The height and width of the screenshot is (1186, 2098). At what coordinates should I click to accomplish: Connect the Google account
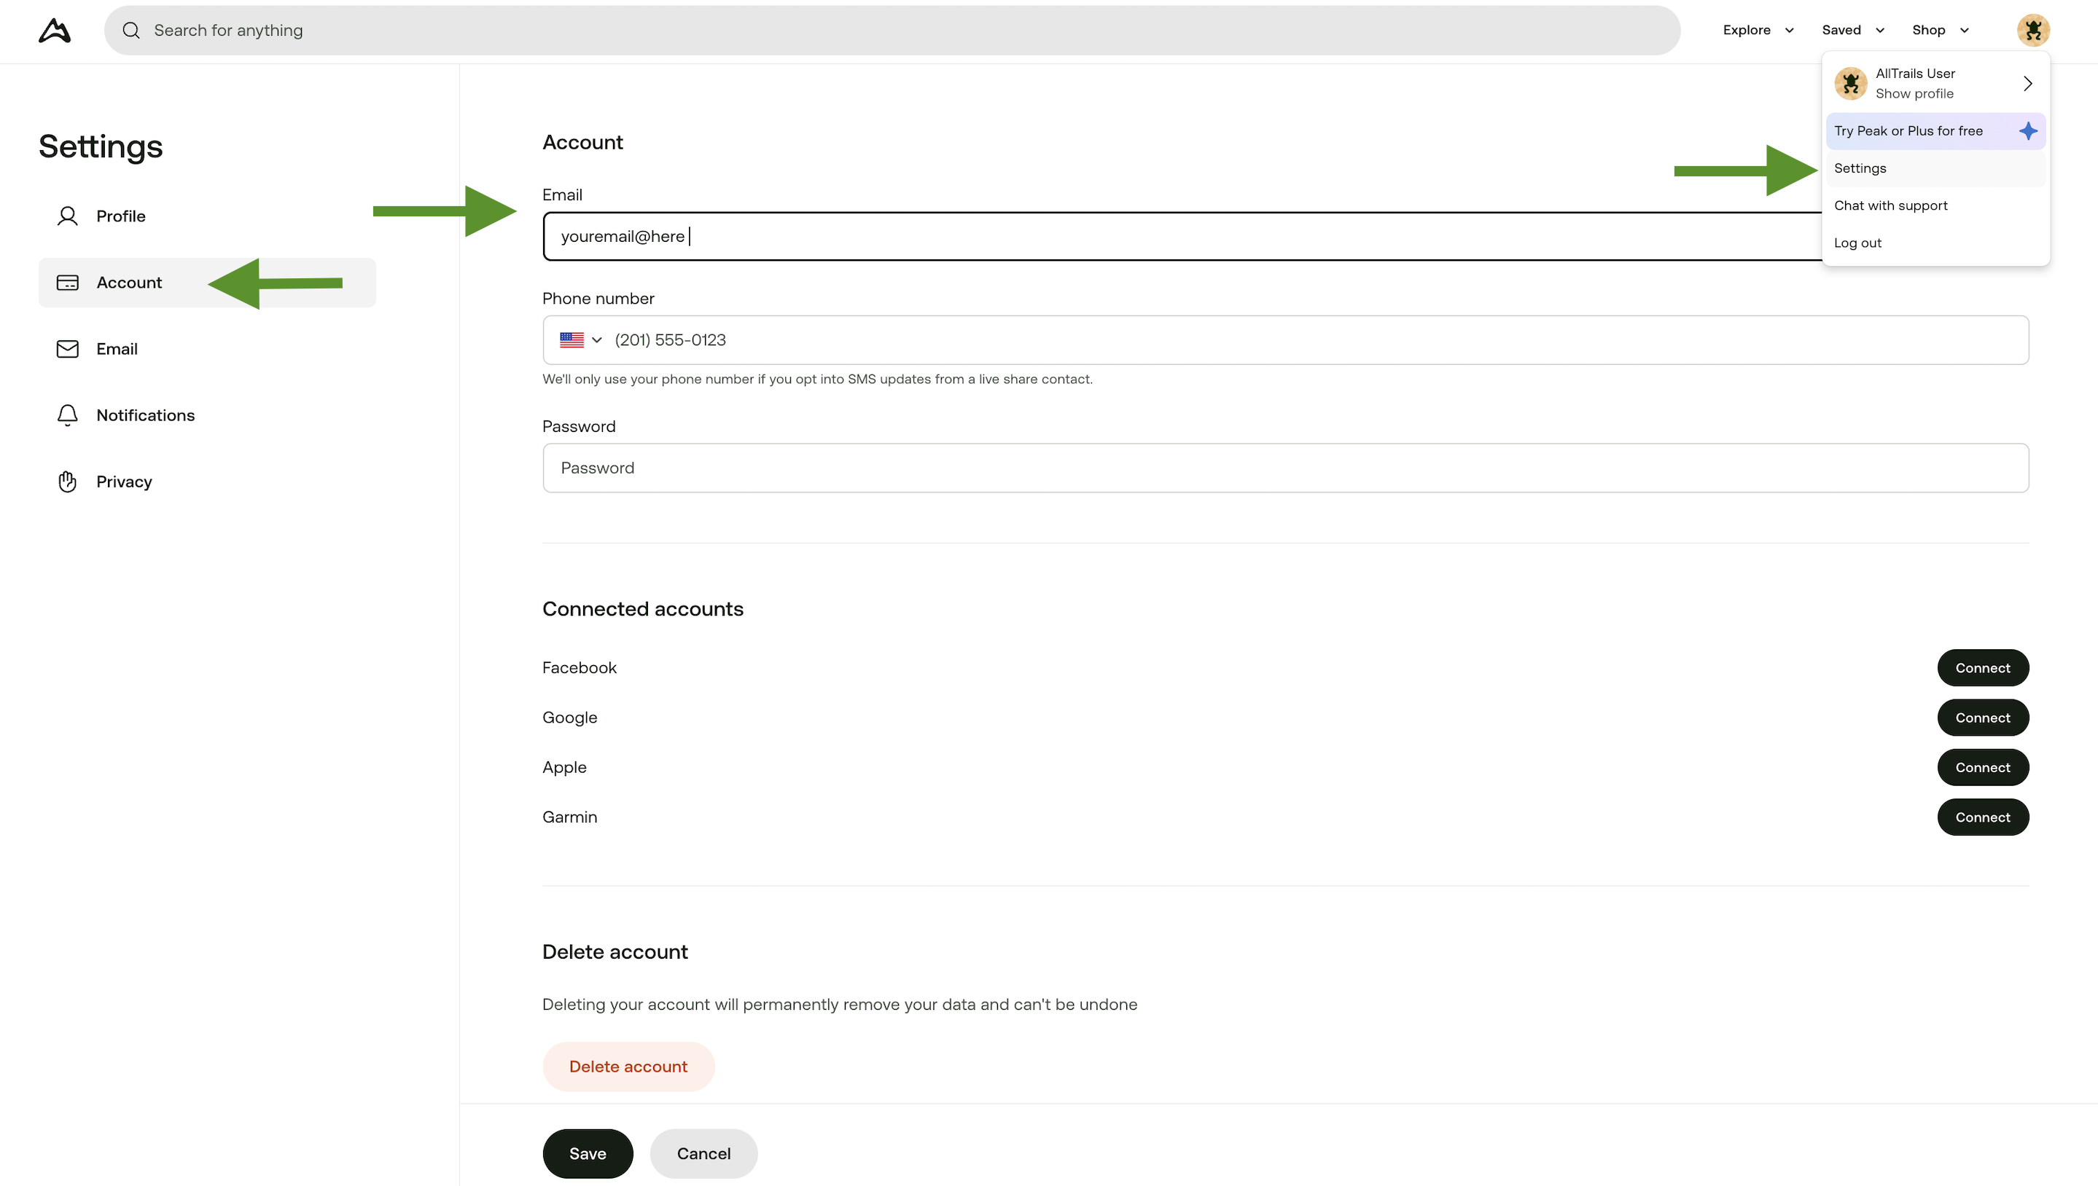click(x=1982, y=718)
